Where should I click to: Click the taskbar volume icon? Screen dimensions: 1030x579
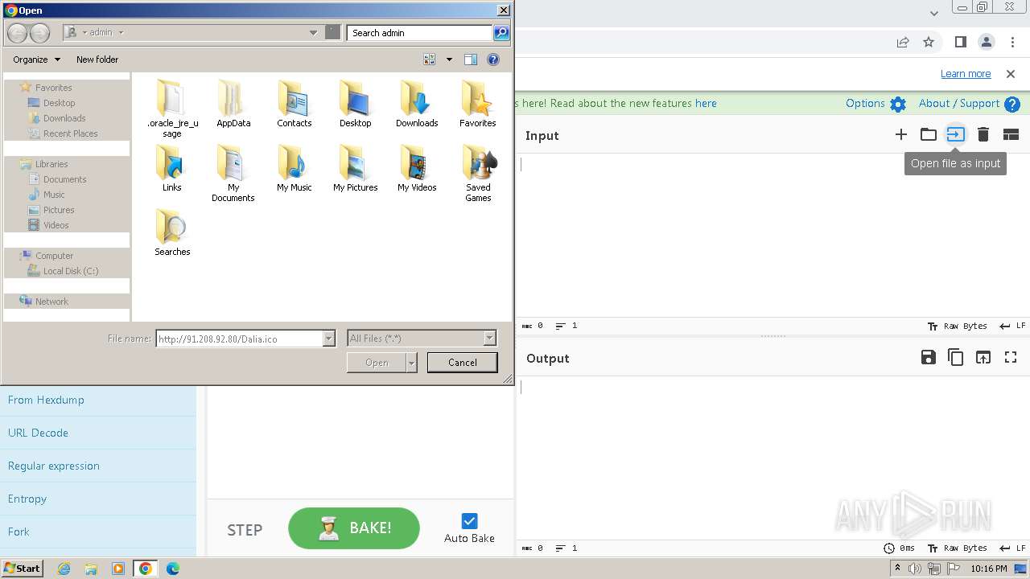(915, 569)
